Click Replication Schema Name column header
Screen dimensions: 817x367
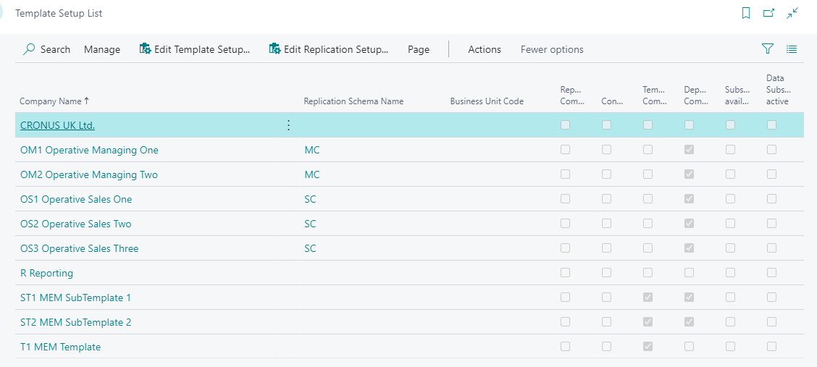tap(353, 101)
